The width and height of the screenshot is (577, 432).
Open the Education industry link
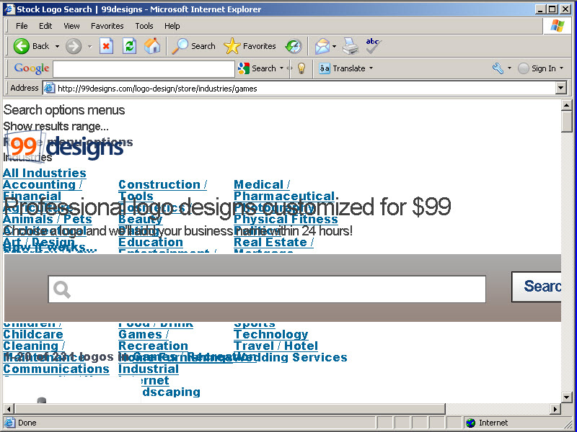[x=151, y=243]
